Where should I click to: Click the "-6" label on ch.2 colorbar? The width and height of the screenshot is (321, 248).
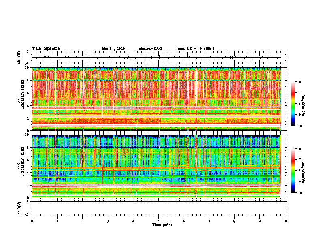click(x=299, y=149)
